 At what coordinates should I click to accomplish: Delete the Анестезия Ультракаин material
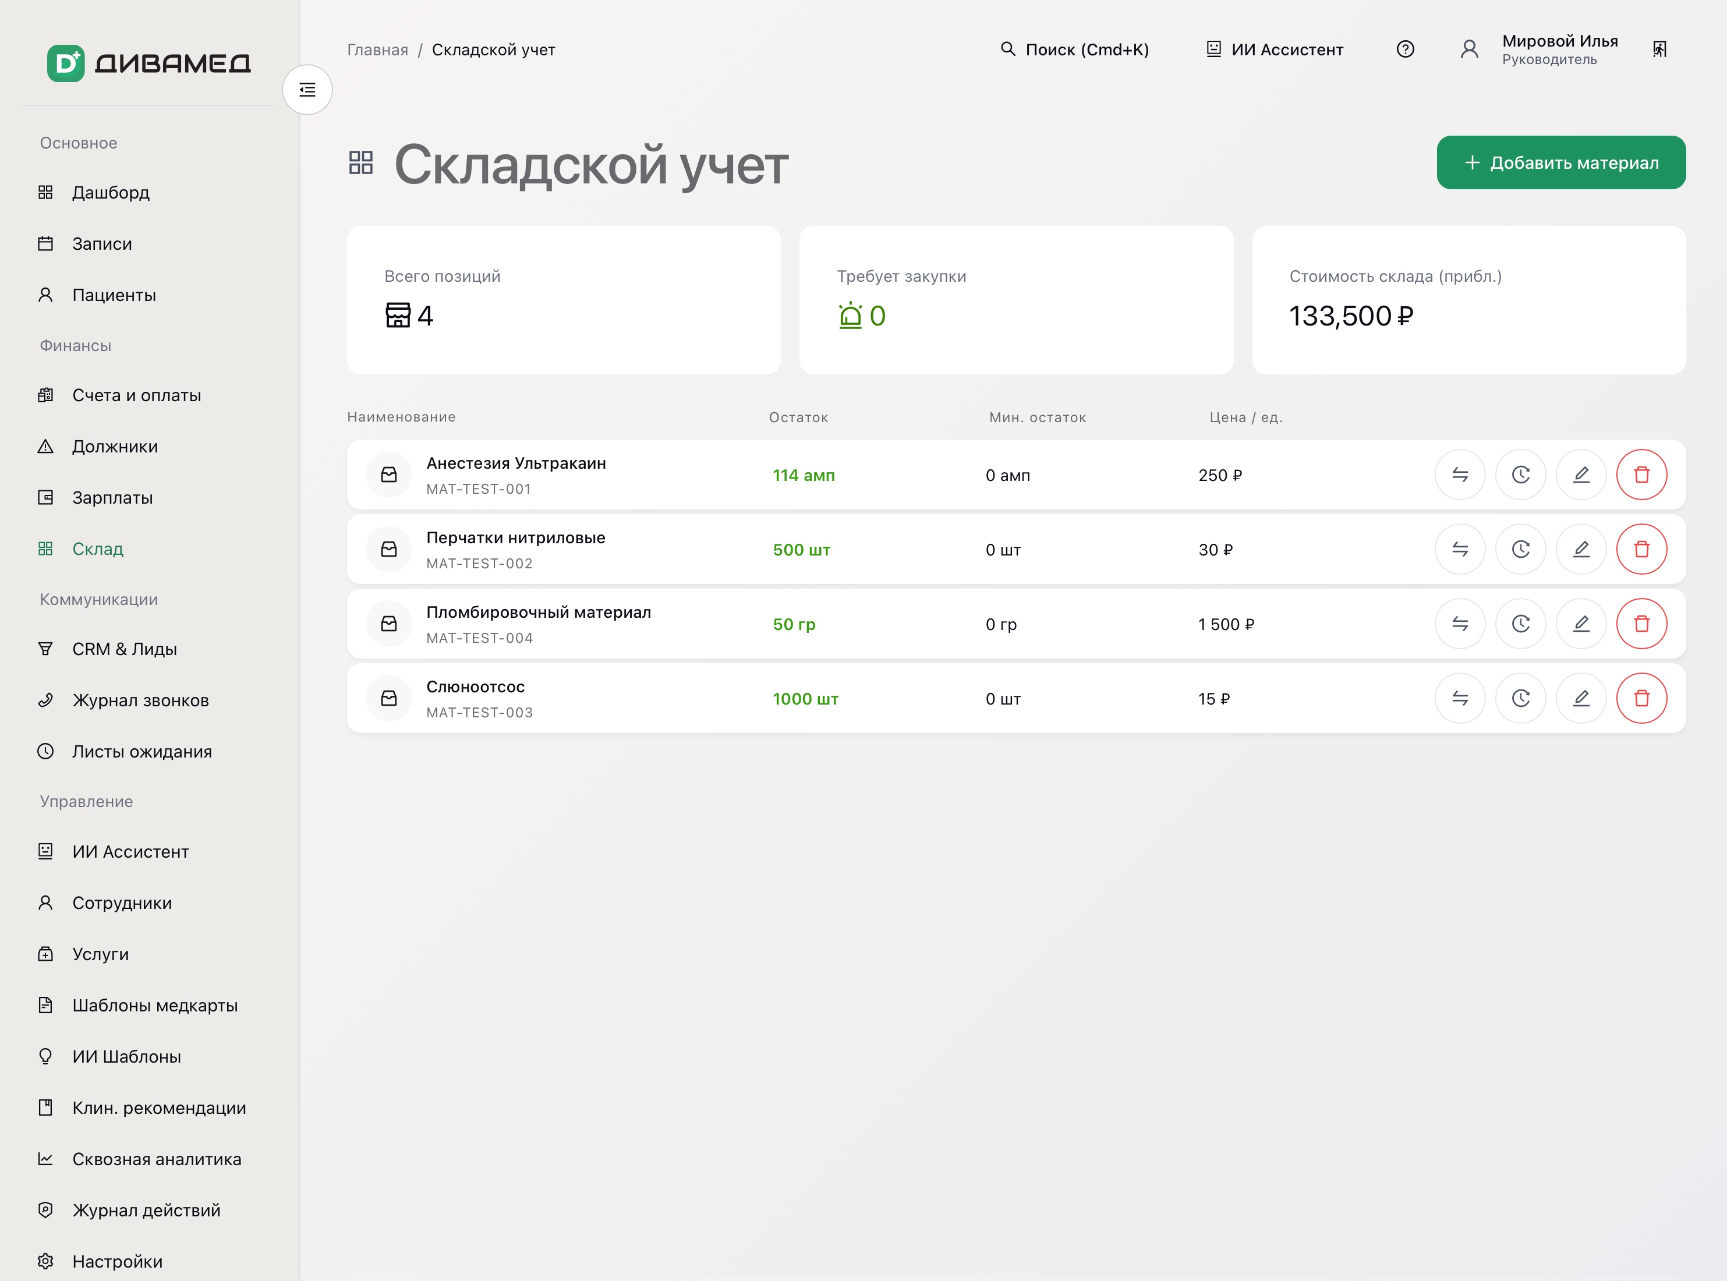(1641, 475)
